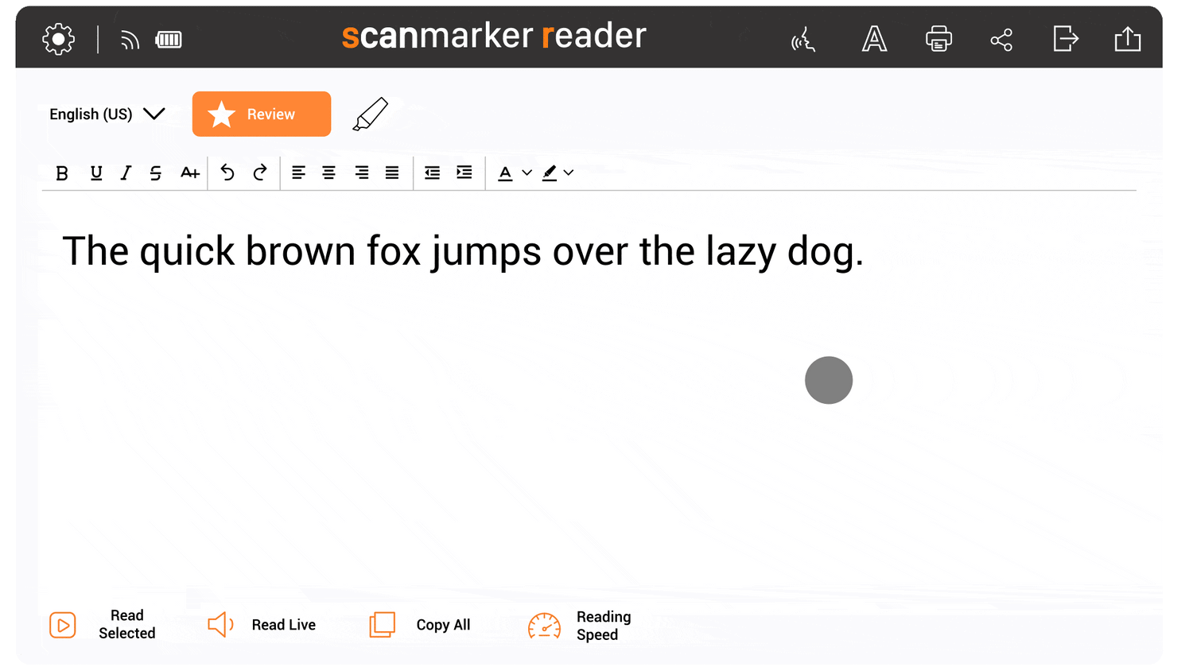Open the English (US) language dropdown

point(107,114)
